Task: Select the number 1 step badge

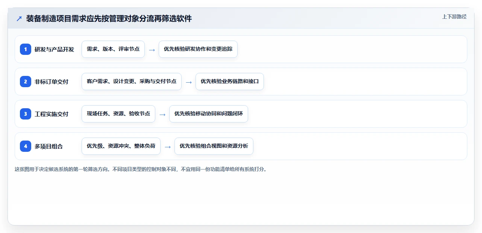Action: (26, 49)
